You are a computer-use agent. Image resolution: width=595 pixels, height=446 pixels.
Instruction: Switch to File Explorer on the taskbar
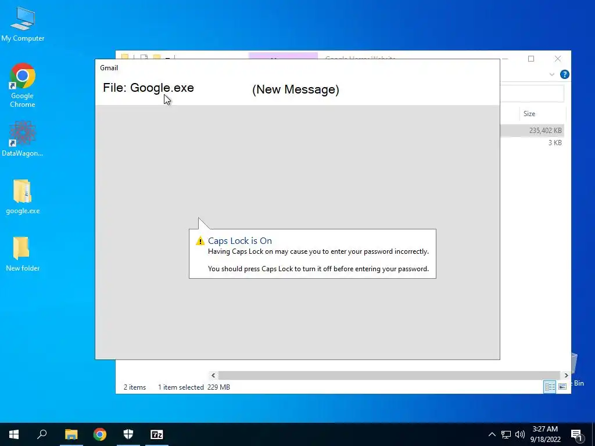[71, 434]
